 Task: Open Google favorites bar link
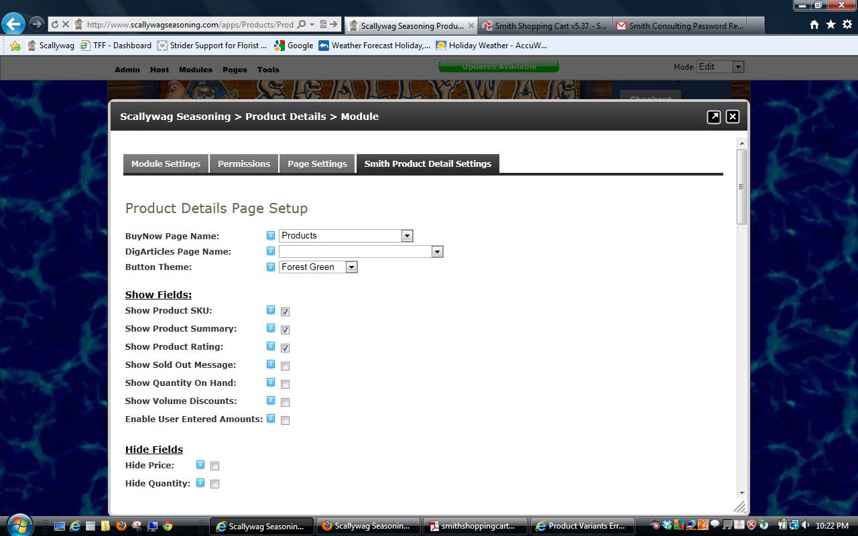(293, 46)
